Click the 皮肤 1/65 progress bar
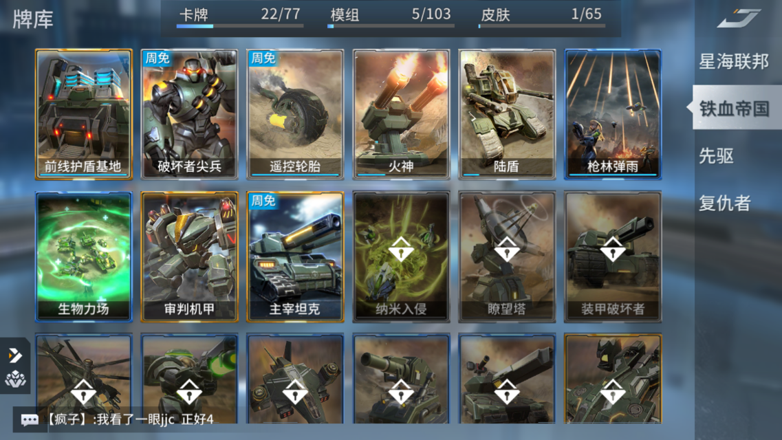The width and height of the screenshot is (782, 440). click(x=541, y=25)
